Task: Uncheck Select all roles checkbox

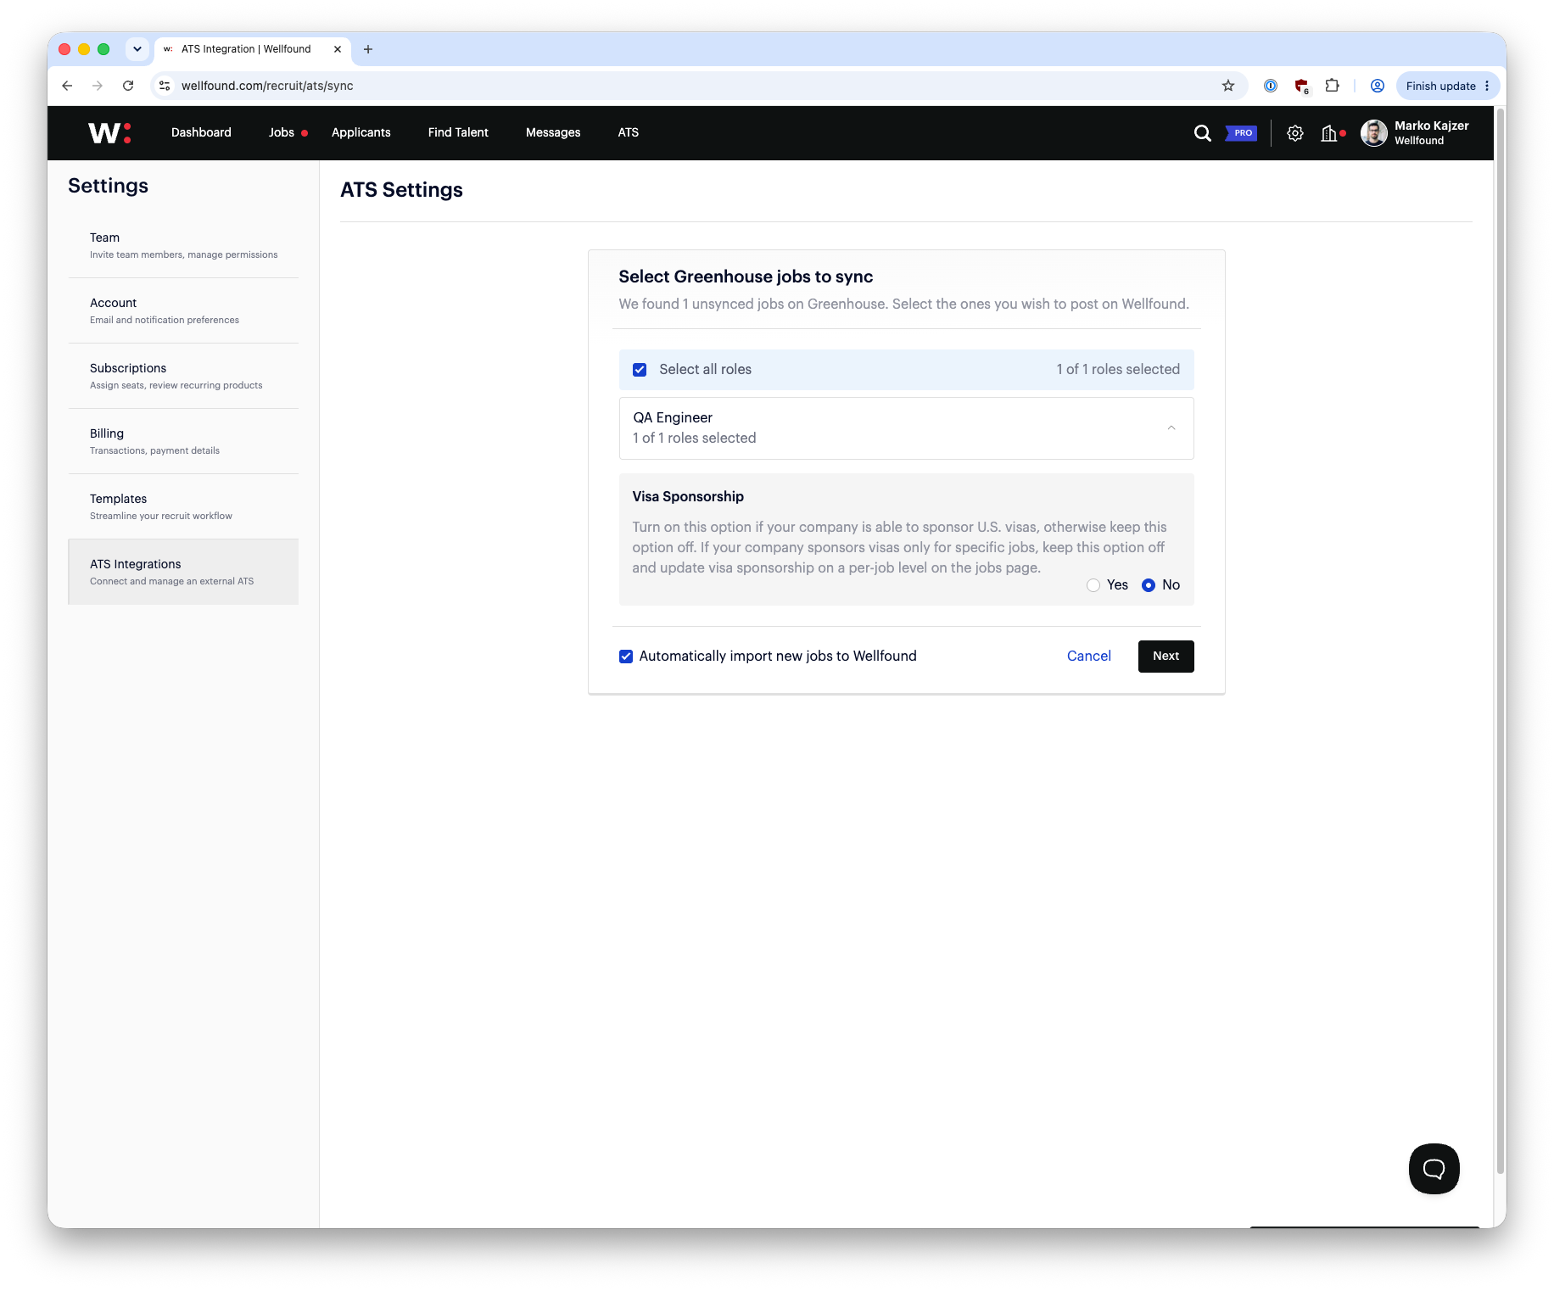Action: (x=640, y=370)
